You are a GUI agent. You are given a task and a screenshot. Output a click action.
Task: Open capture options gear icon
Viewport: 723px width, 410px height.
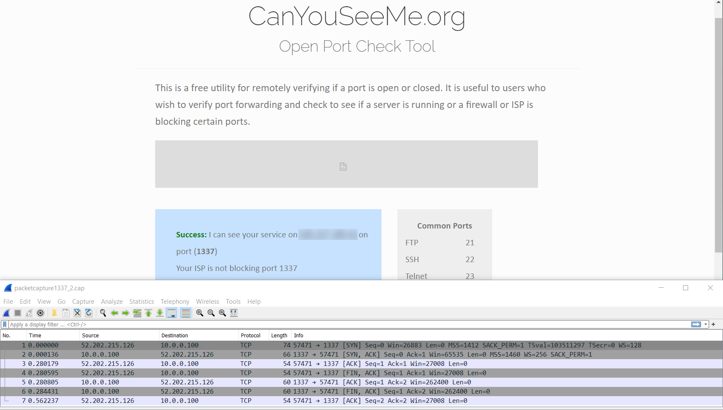40,313
